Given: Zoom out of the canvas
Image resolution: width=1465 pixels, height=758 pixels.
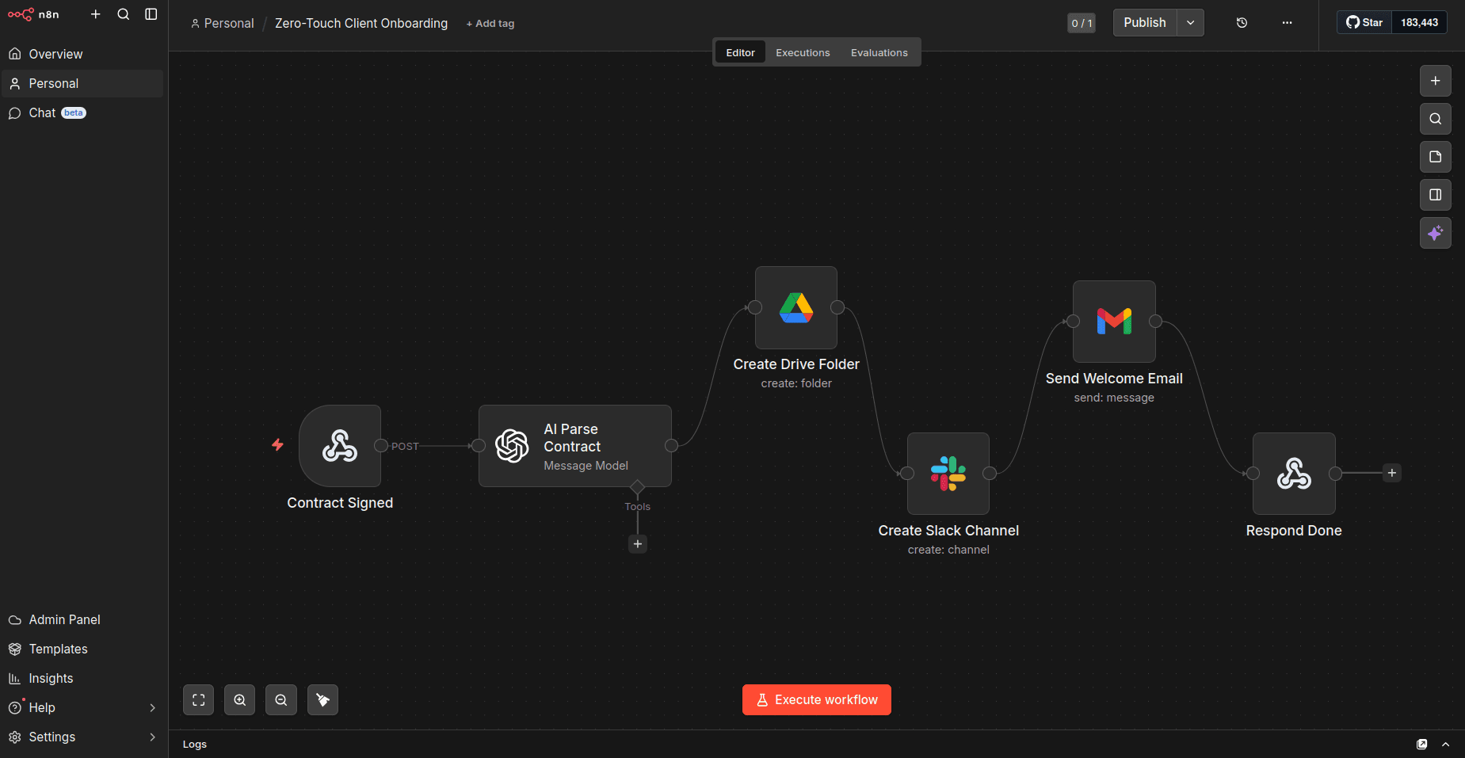Looking at the screenshot, I should click(280, 699).
